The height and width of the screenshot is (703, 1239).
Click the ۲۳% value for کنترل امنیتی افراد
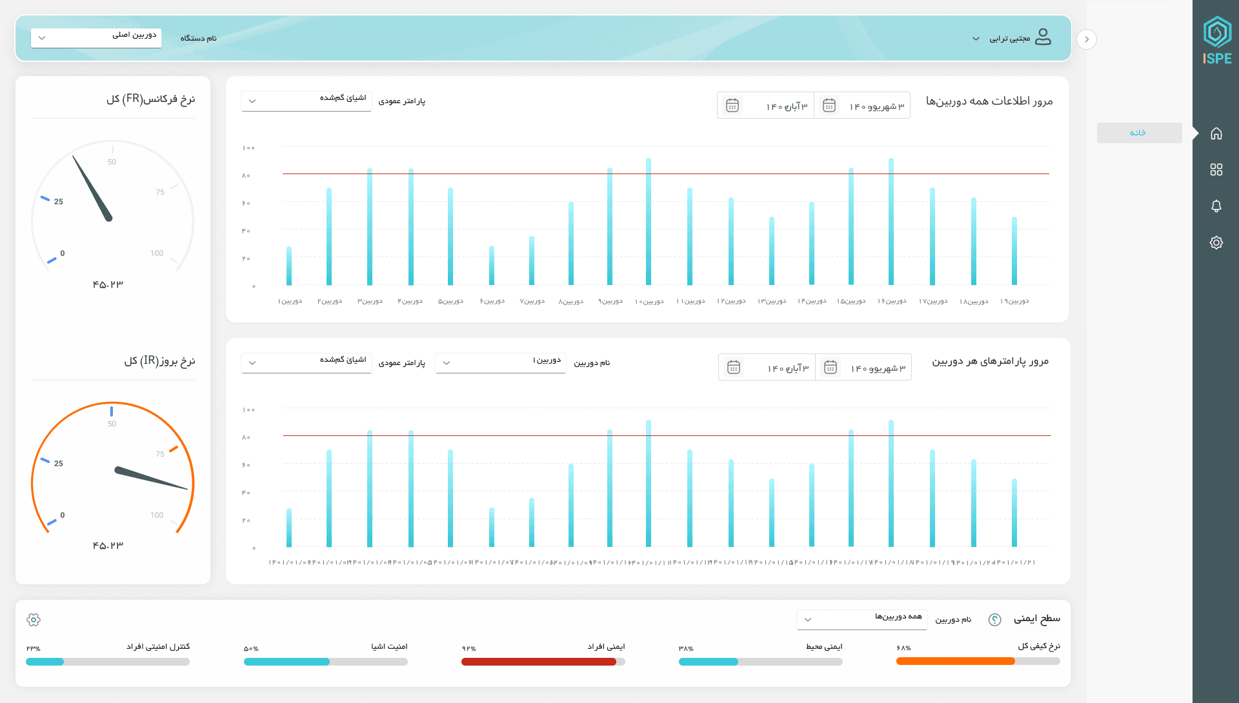pos(34,648)
